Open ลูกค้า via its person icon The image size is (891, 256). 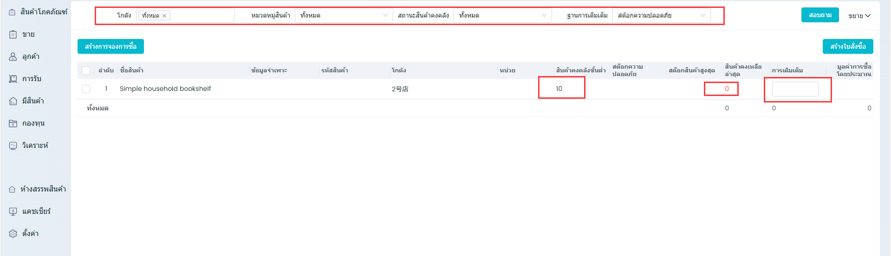13,57
